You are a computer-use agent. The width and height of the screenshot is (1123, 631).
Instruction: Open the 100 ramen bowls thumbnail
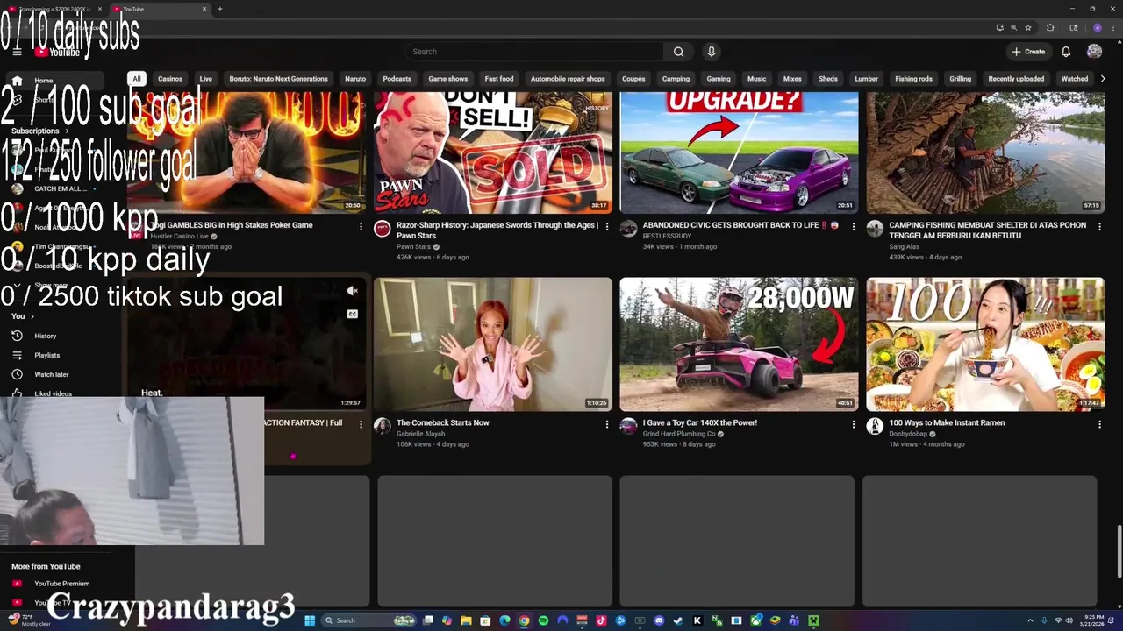[986, 344]
